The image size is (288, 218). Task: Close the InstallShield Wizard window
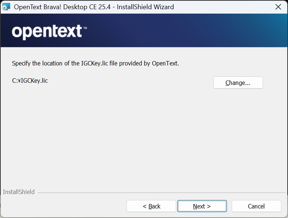[278, 7]
